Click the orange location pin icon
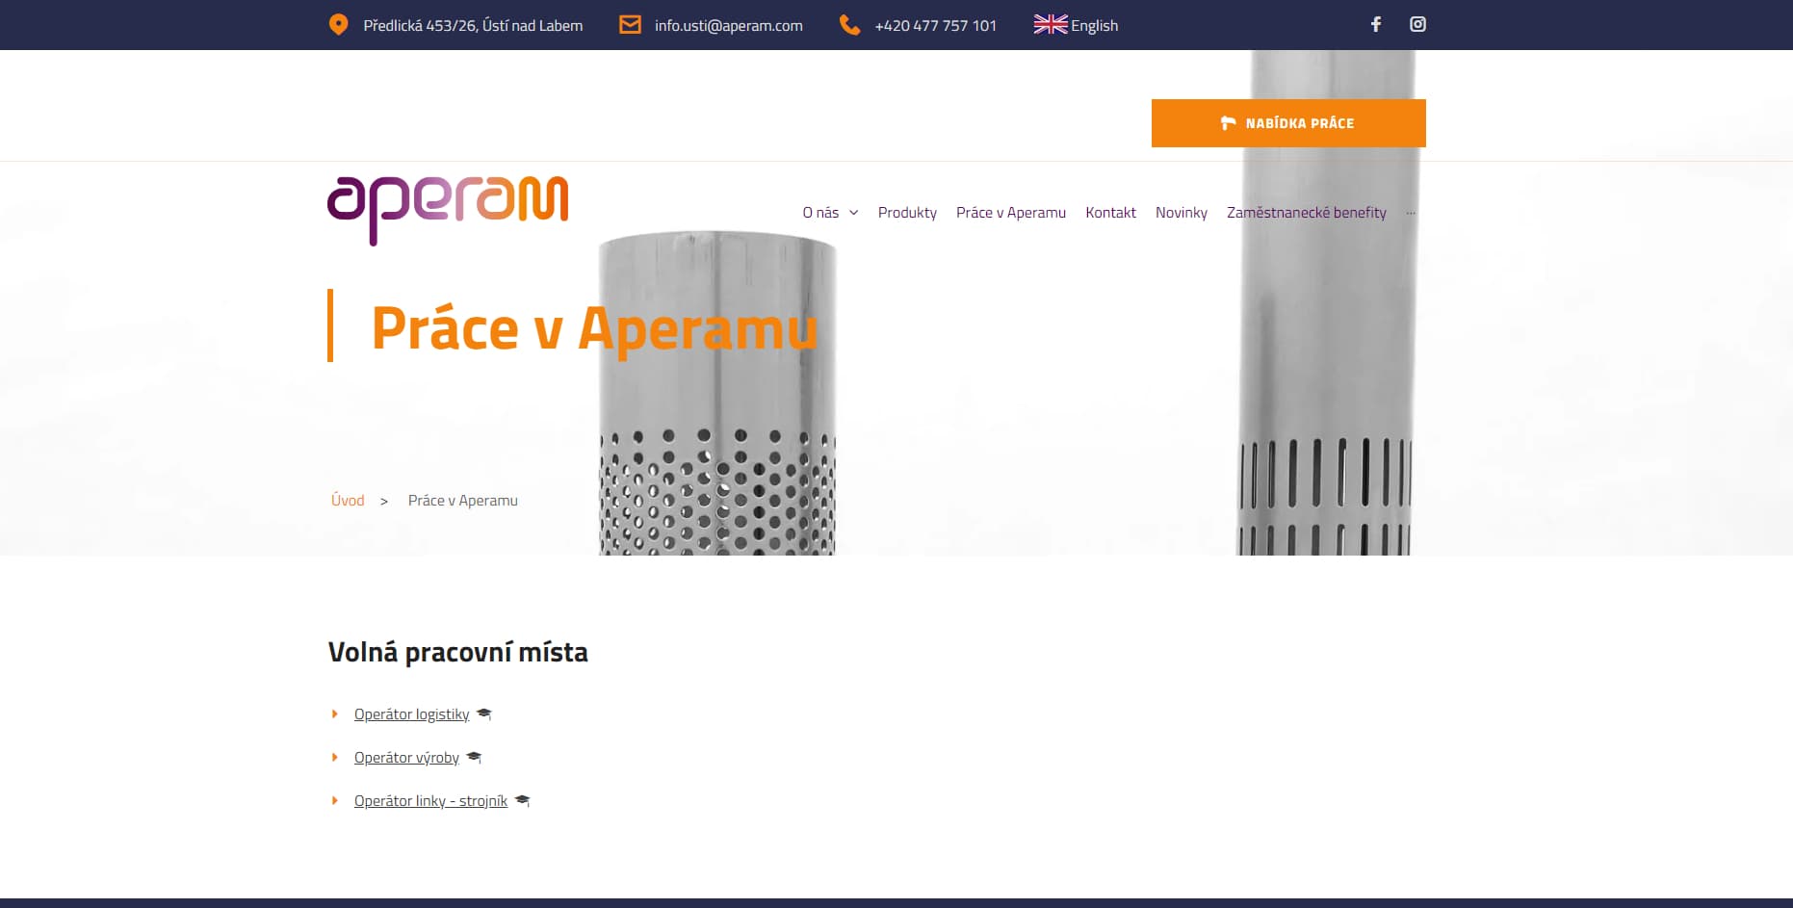The height and width of the screenshot is (908, 1793). (338, 25)
